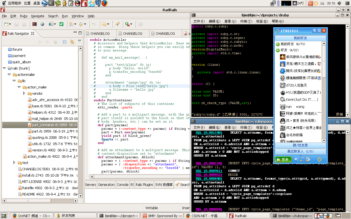This screenshot has height=219, width=351.
Task: Click the speaker sound icon in QQ
Action: click(296, 159)
